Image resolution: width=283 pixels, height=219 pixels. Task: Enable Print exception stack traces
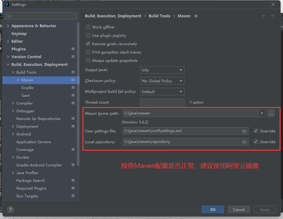(x=88, y=52)
